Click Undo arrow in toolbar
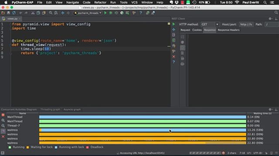This screenshot has width=279, height=156. tap(21, 13)
